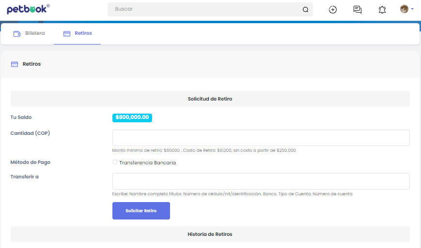Image resolution: width=421 pixels, height=248 pixels.
Task: Open the messages chat icon
Action: 358,9
